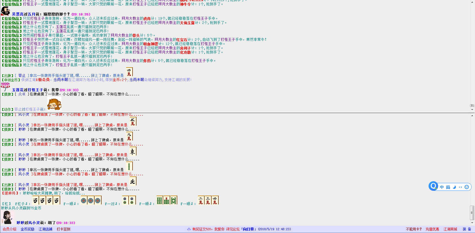
Task: Click 打怪王子 in 王莲花's 我草 message
Action: point(35,90)
